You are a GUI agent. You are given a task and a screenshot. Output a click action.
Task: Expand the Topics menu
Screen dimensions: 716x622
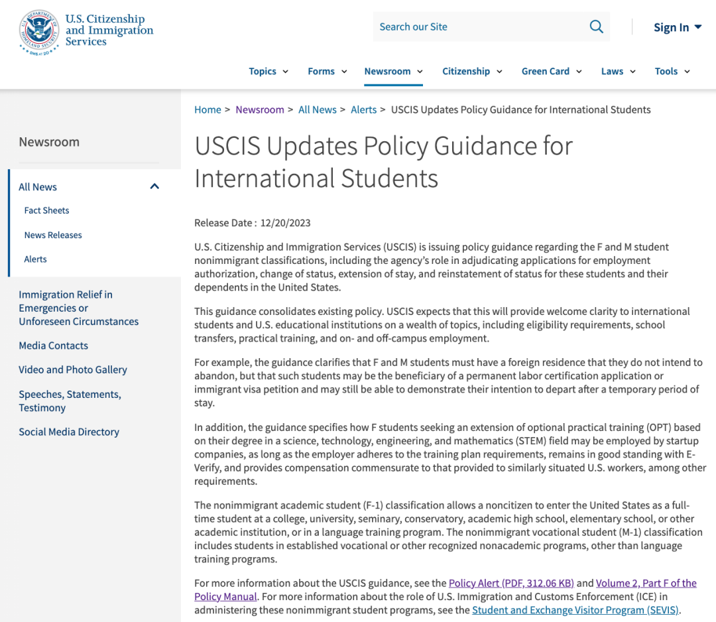click(x=268, y=71)
